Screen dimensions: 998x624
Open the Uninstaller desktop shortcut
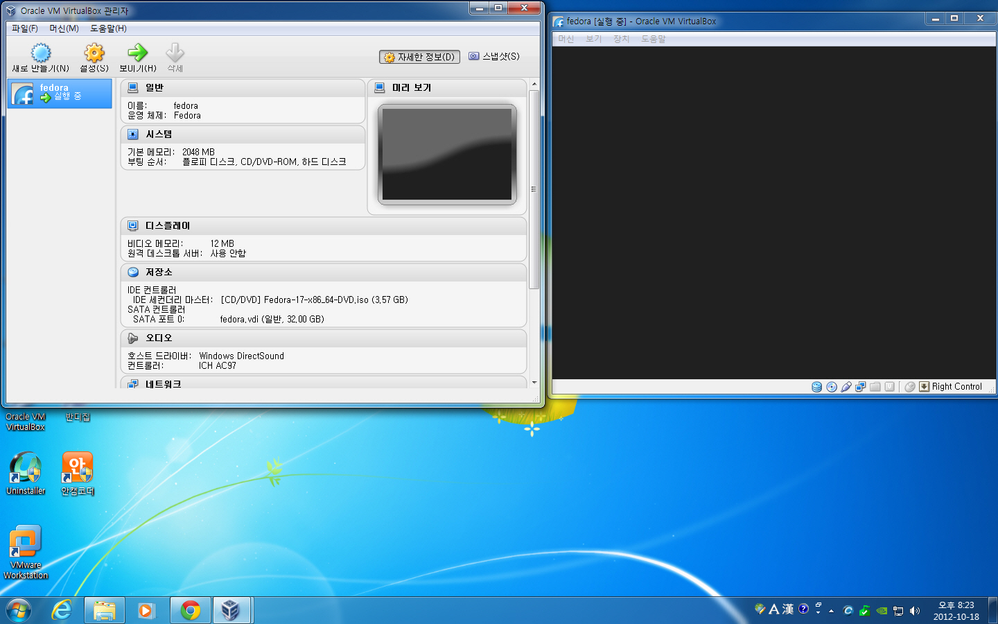click(x=26, y=474)
